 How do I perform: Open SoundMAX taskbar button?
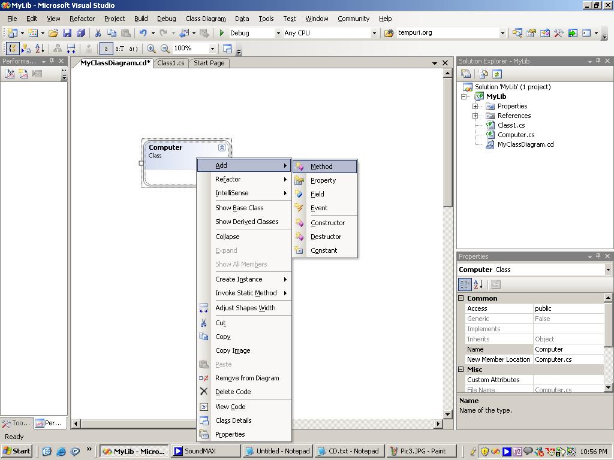pos(205,451)
